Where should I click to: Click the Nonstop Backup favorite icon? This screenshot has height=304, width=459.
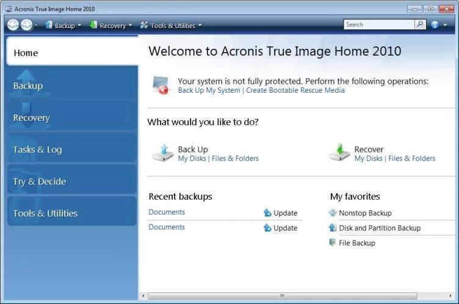click(x=333, y=212)
